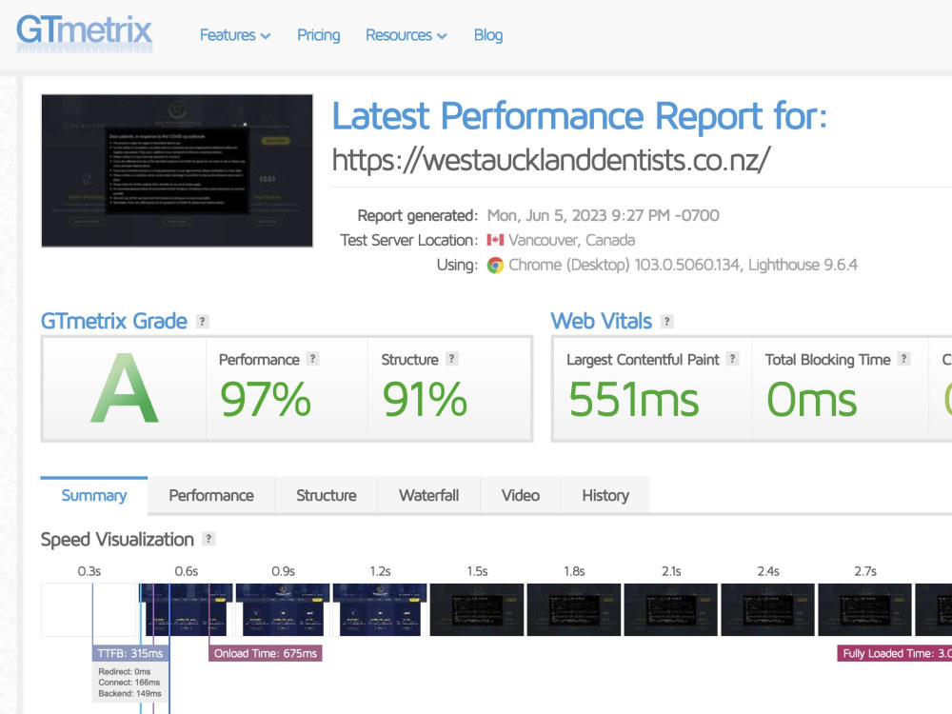This screenshot has height=714, width=952.
Task: Open the Blog link
Action: 488,35
